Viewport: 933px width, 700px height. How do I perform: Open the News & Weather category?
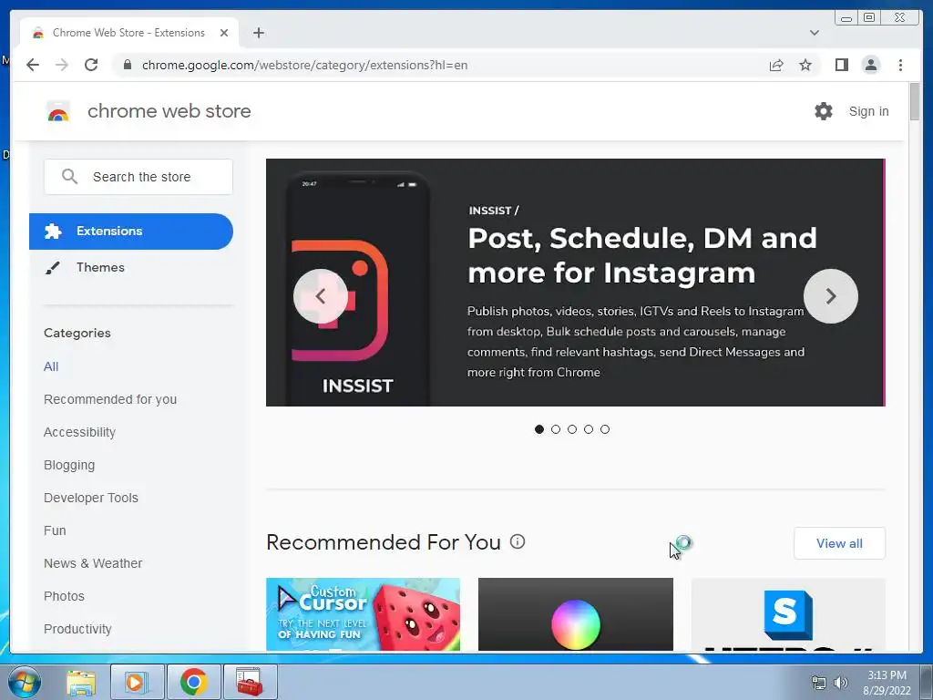coord(93,563)
